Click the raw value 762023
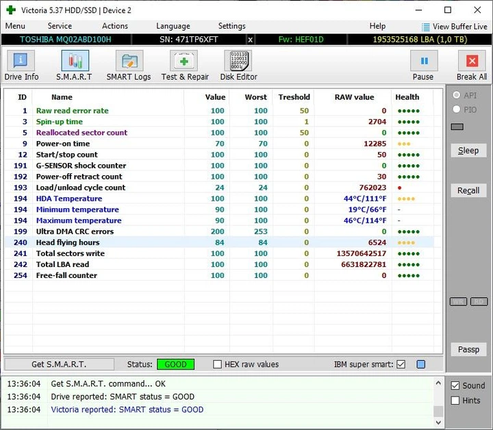 (372, 188)
